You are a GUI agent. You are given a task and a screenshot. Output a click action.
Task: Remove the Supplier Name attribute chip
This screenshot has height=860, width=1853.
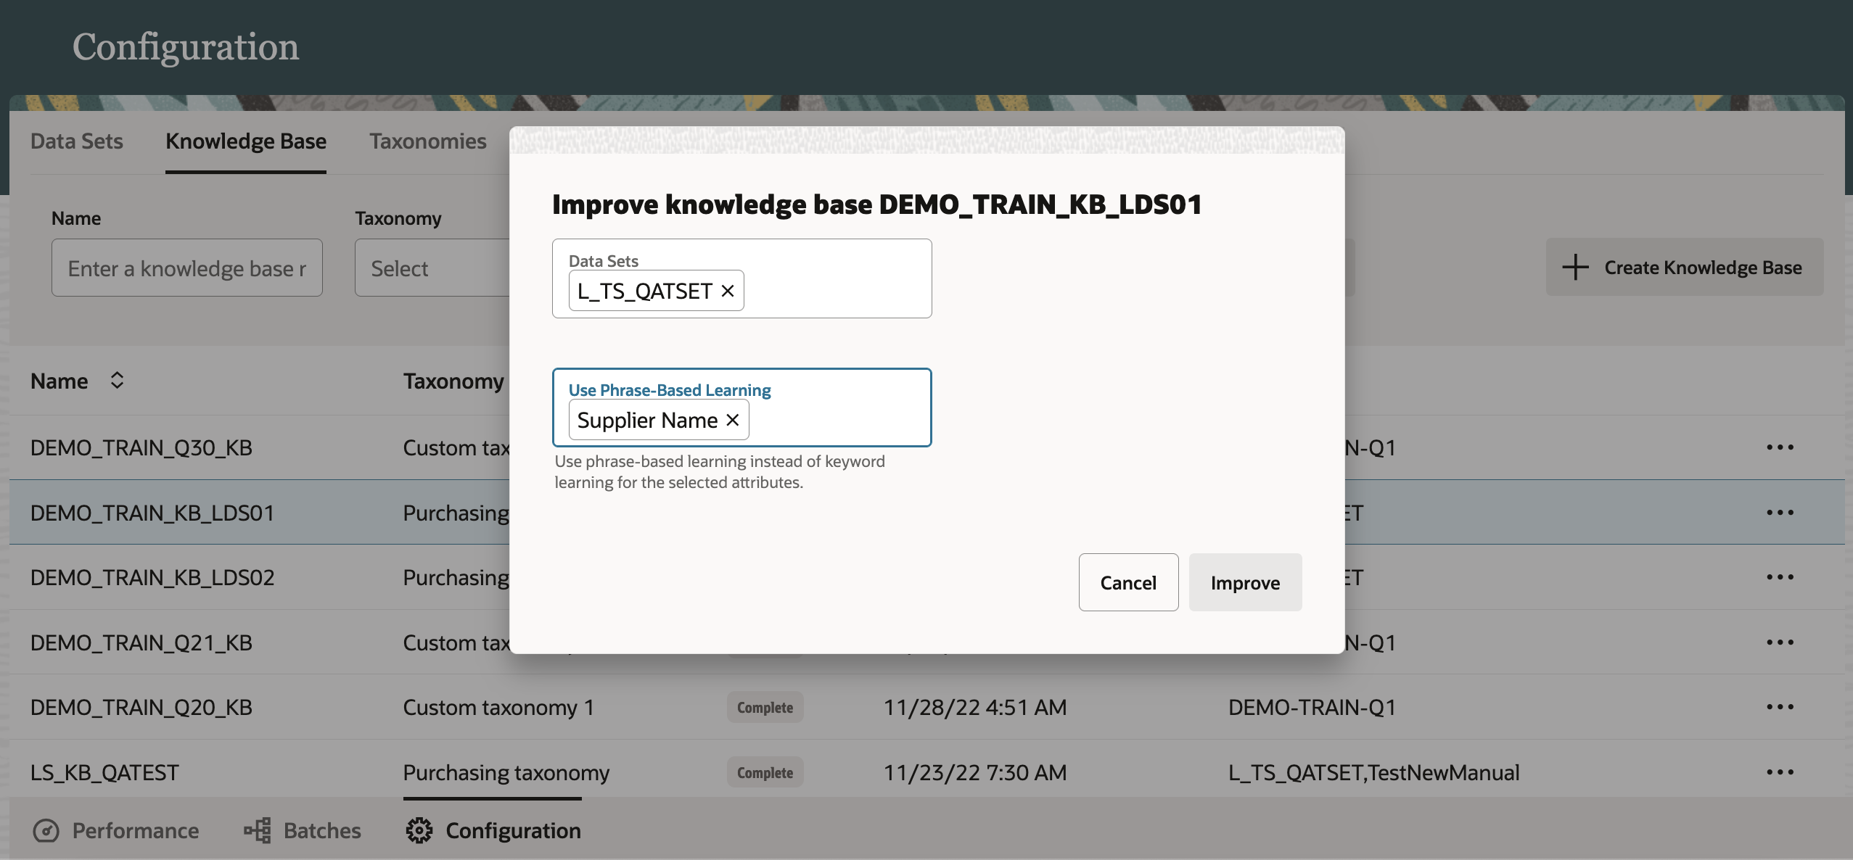tap(733, 420)
